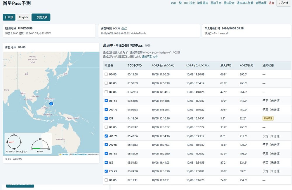Click the 仰角不足 badge in the ISS row

tap(268, 118)
